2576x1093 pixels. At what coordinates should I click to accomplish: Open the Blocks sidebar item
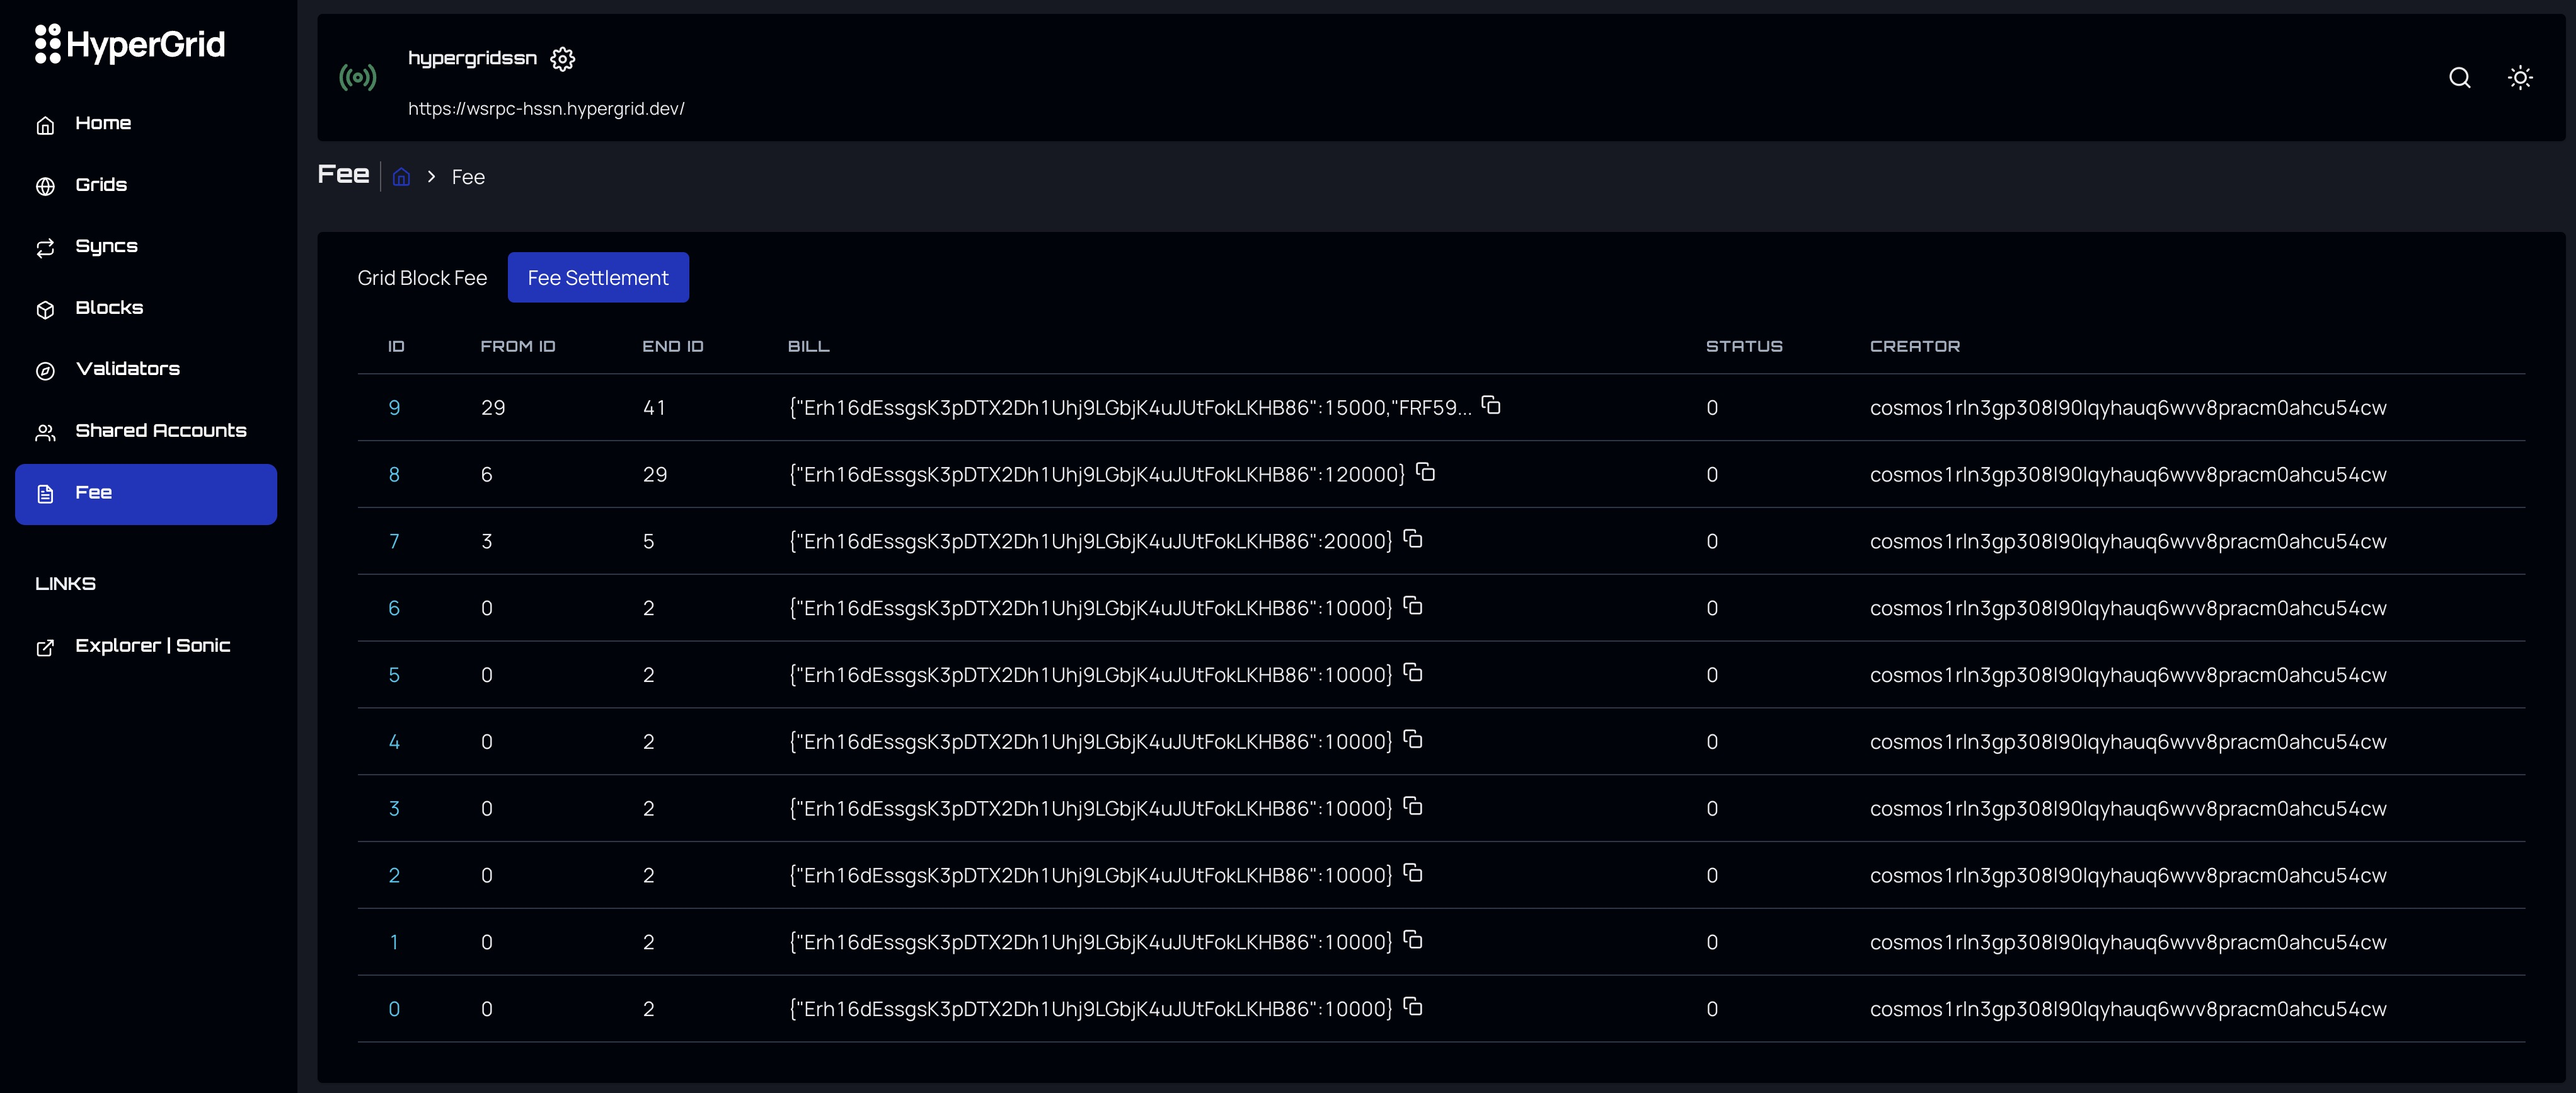[x=109, y=308]
